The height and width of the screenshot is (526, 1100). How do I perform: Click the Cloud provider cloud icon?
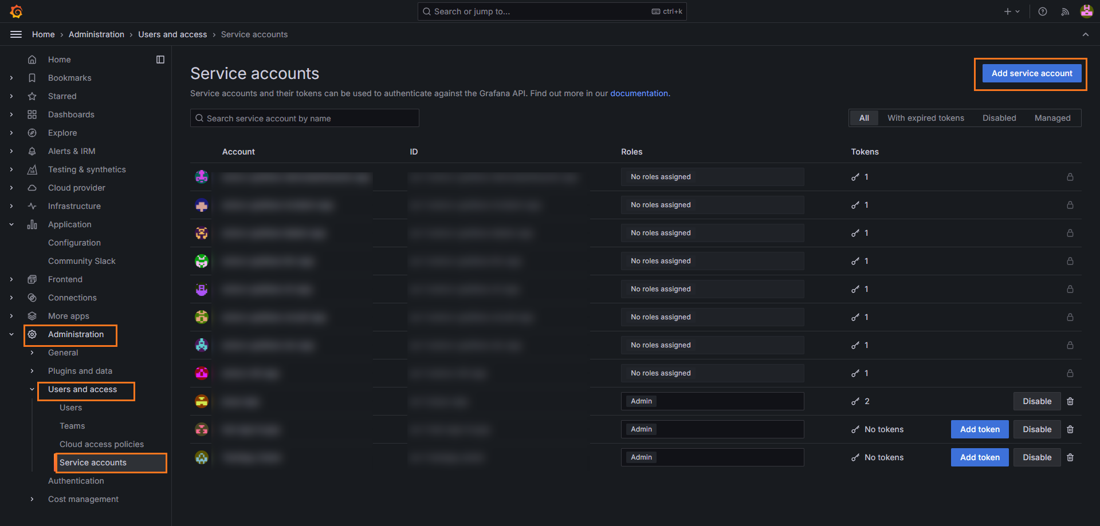pyautogui.click(x=32, y=188)
